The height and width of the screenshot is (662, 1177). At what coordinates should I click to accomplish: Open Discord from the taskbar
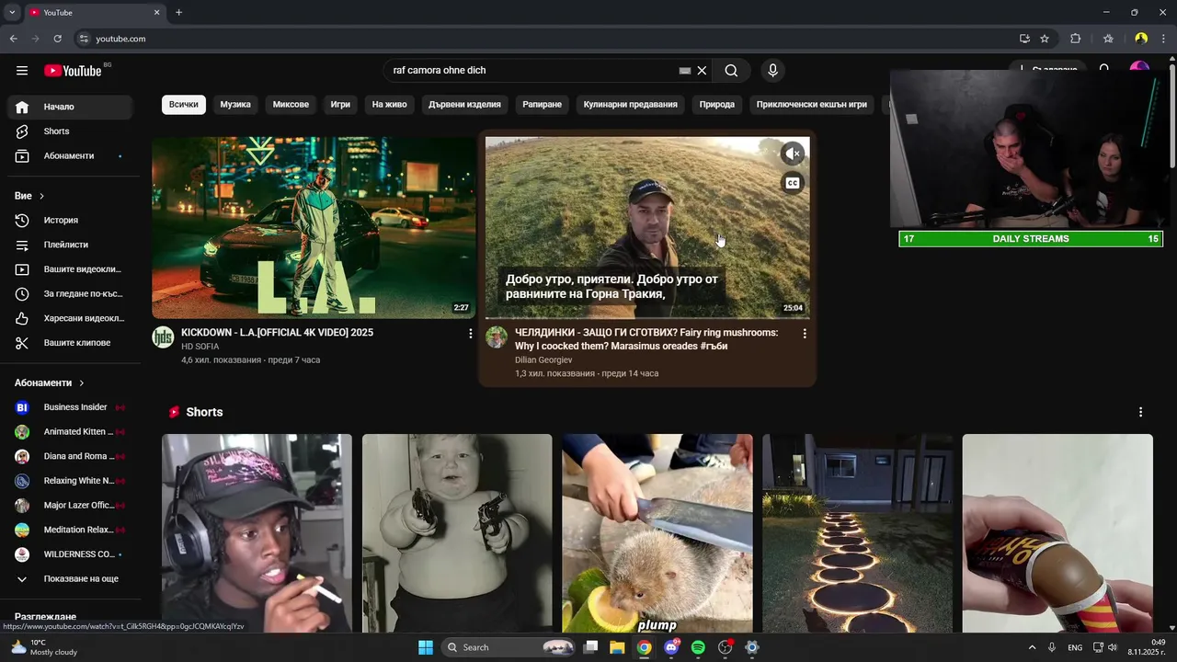point(671,647)
